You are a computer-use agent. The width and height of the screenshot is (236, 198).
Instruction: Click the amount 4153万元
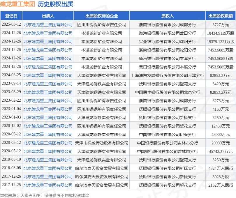click(x=221, y=109)
